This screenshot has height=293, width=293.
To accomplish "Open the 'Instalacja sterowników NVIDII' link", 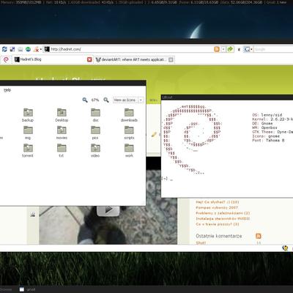I will point(223,219).
